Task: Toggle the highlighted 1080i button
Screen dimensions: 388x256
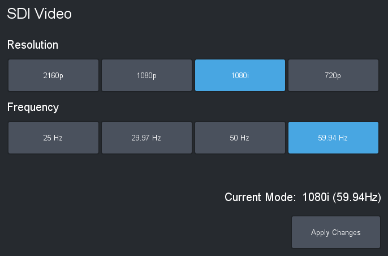Action: (240, 75)
